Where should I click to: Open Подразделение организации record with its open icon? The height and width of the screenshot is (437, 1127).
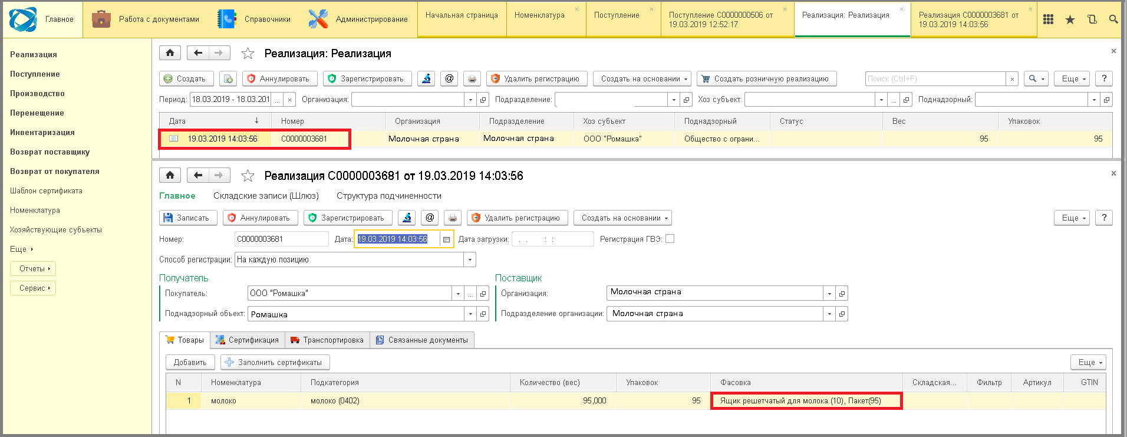[842, 314]
